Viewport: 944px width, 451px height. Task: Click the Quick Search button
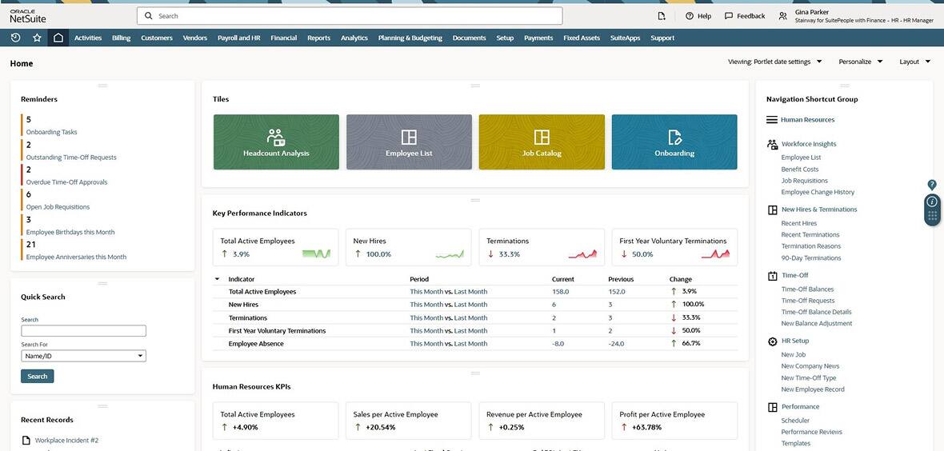pyautogui.click(x=38, y=376)
